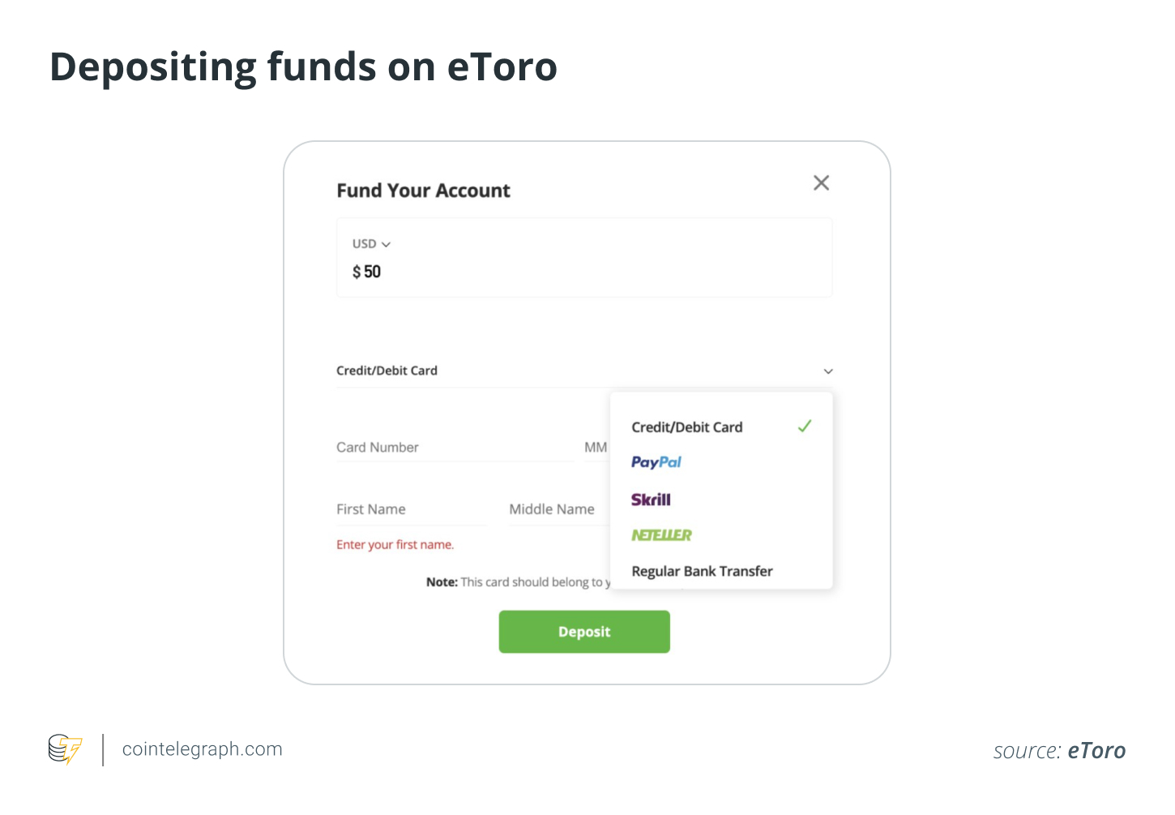Select Credit/Debit Card in the dropdown list
The image size is (1175, 815).
[686, 427]
